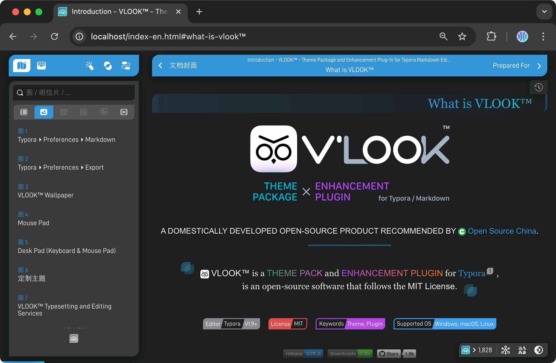Click the Editor Typora V1.9+ badge
Image resolution: width=556 pixels, height=363 pixels.
coord(231,324)
